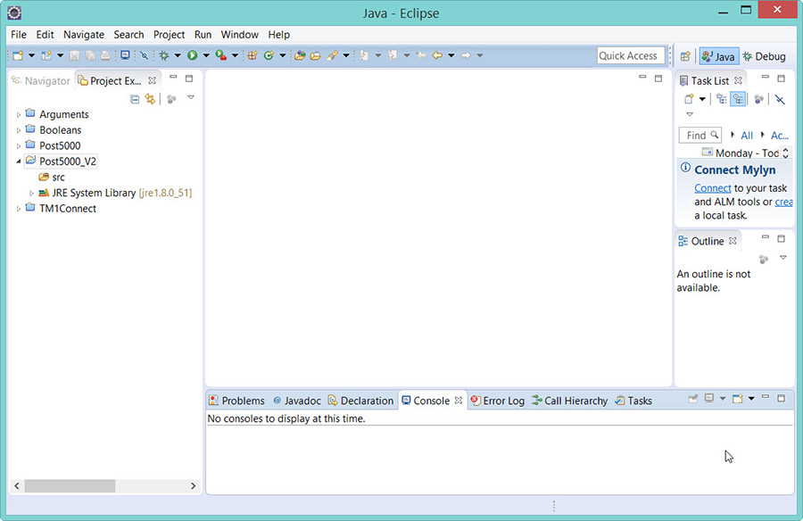
Task: Click the Quick Access search field
Action: tap(631, 55)
